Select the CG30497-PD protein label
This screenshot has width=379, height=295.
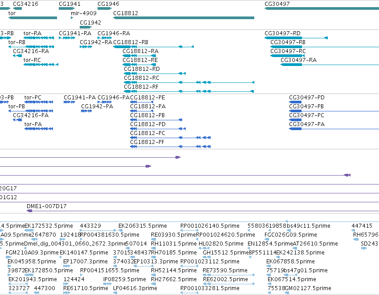307,98
